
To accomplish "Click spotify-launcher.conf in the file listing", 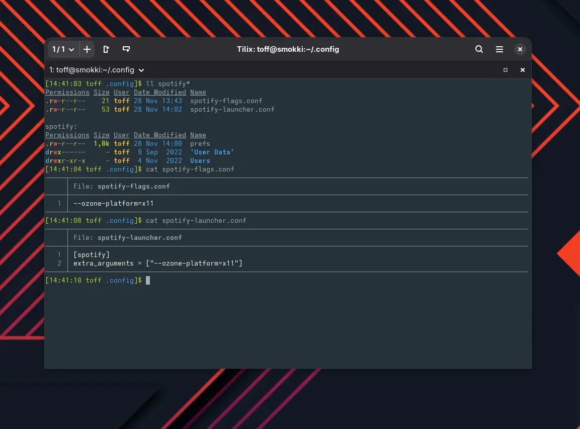I will [232, 109].
